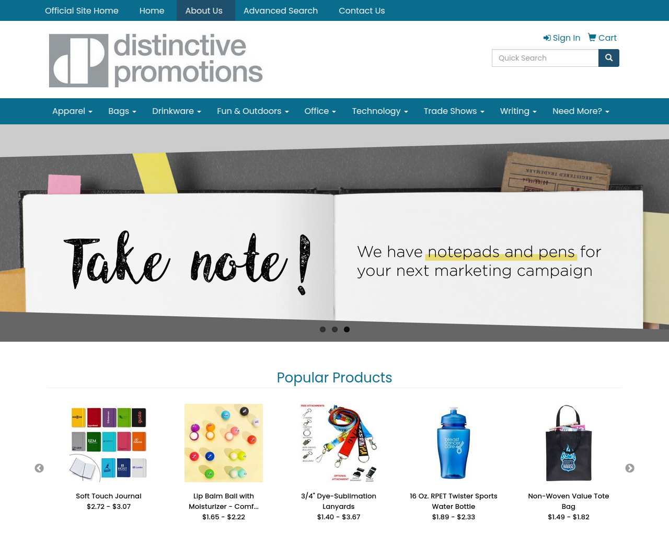
Task: Open the About Us page
Action: tap(204, 10)
